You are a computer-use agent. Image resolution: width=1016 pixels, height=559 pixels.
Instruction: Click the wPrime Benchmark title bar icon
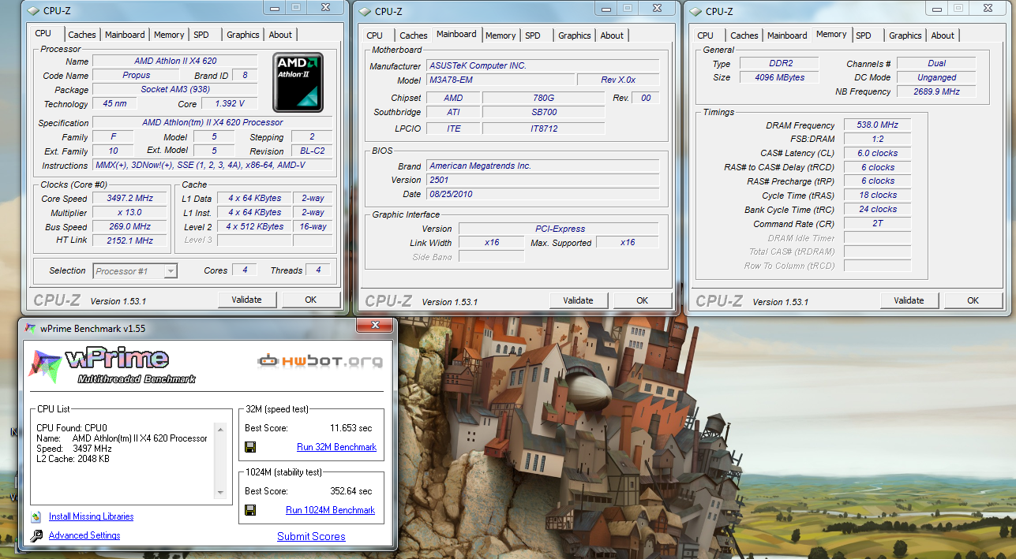pos(30,328)
